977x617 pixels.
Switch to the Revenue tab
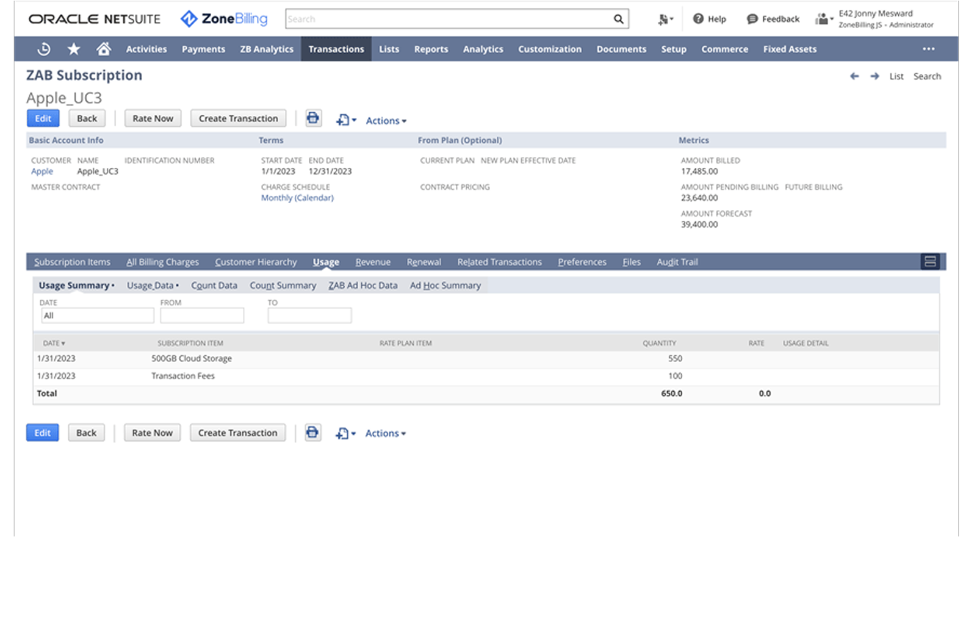(373, 262)
